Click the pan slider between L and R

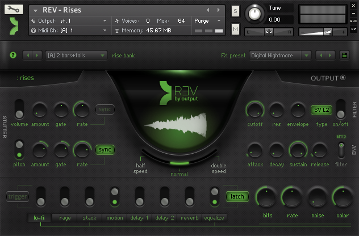269,31
